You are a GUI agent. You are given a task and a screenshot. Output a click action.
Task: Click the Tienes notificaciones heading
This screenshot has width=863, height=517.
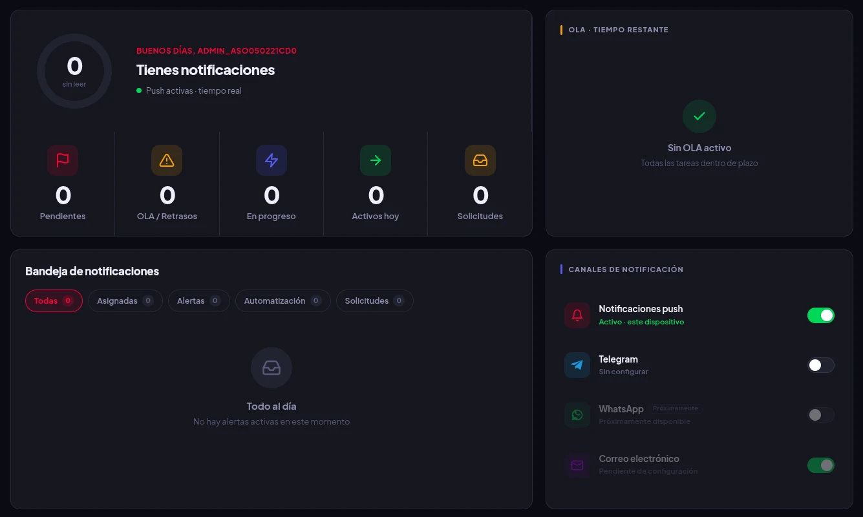point(206,70)
